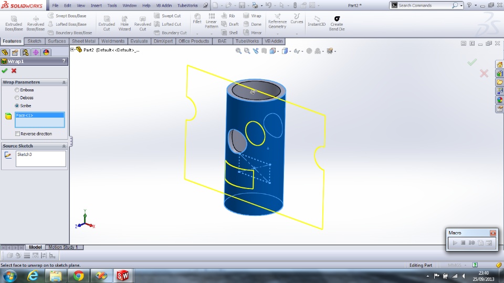
Task: Click the Linear Pattern tool
Action: 211,21
